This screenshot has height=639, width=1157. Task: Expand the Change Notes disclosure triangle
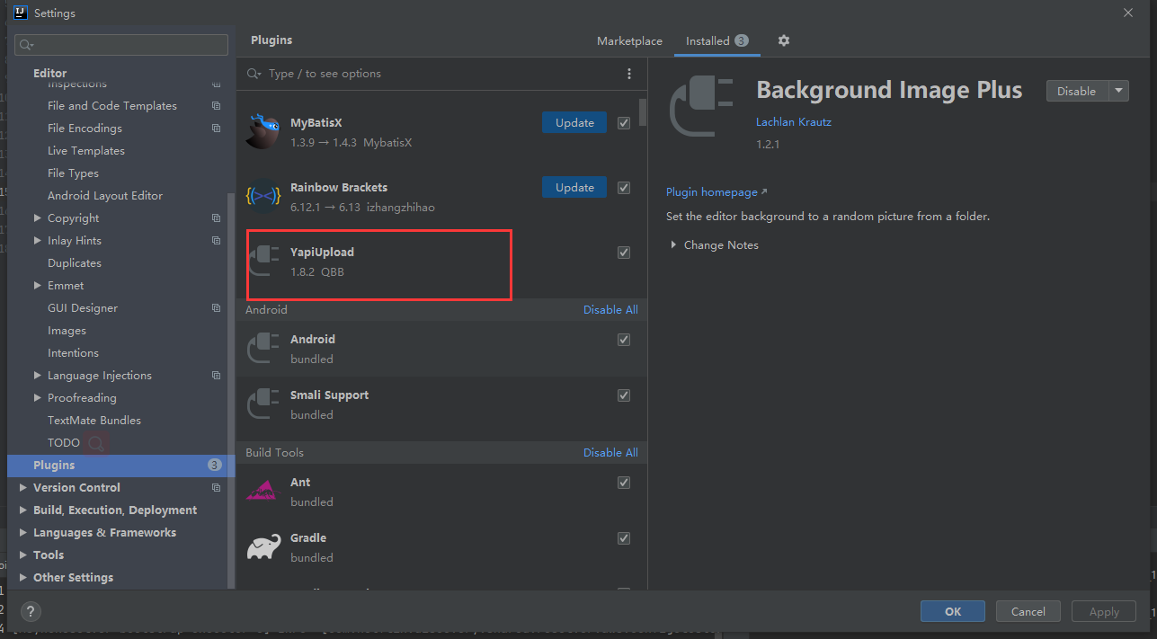(x=673, y=245)
